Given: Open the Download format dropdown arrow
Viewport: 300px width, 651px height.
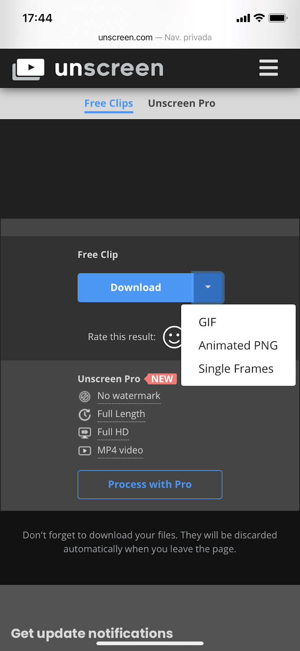Looking at the screenshot, I should (207, 287).
